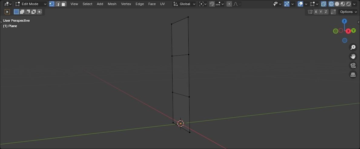Click the 3D cursor at origin
This screenshot has height=149, width=360.
[181, 124]
